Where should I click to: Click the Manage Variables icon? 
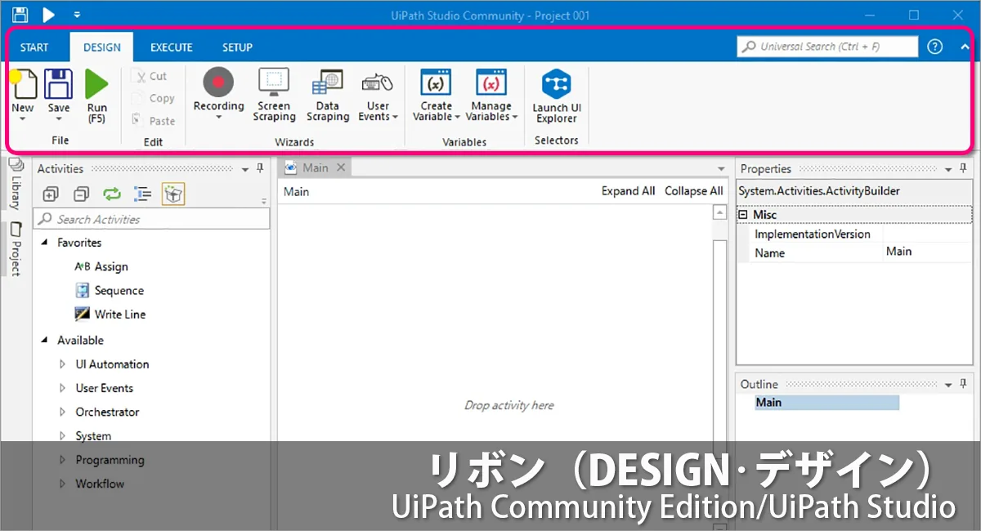491,83
